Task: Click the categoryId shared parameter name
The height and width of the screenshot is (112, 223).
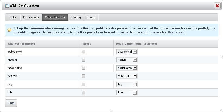Action: (x=15, y=52)
